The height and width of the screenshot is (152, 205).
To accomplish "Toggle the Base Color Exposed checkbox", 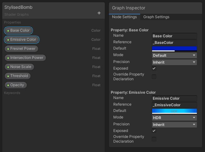I will pyautogui.click(x=154, y=68).
